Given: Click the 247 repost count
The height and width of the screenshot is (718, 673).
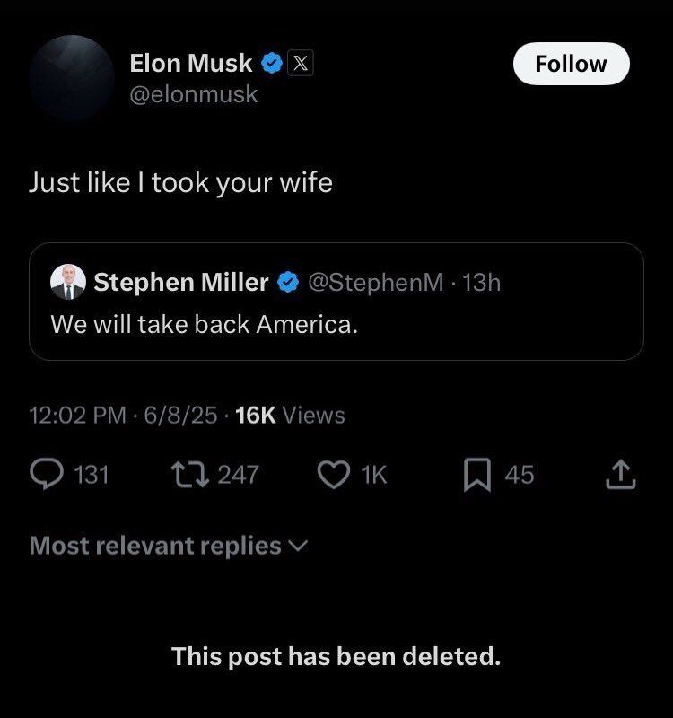Looking at the screenshot, I should (238, 474).
